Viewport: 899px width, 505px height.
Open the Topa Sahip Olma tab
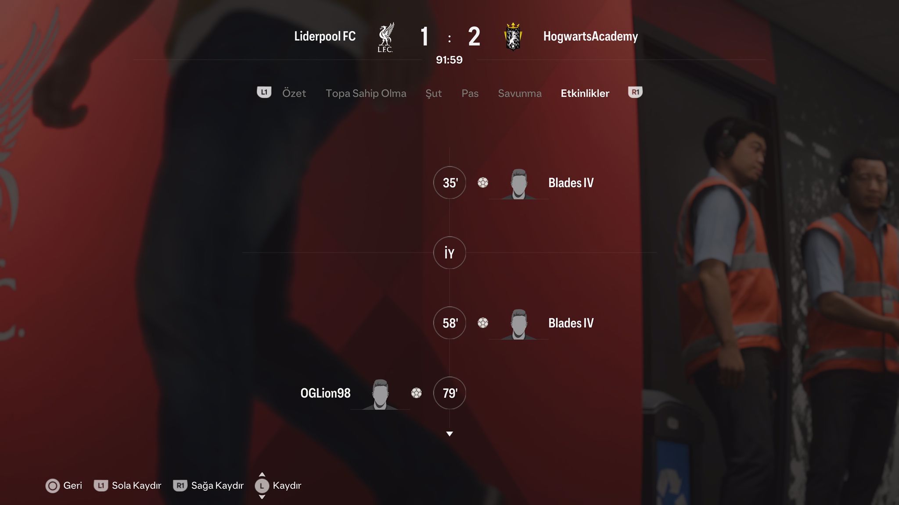pos(366,93)
